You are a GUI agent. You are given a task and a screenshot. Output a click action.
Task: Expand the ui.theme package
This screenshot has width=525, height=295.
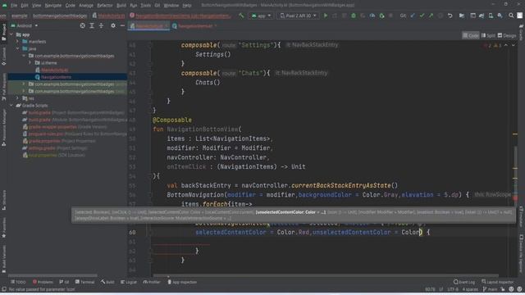click(x=30, y=62)
